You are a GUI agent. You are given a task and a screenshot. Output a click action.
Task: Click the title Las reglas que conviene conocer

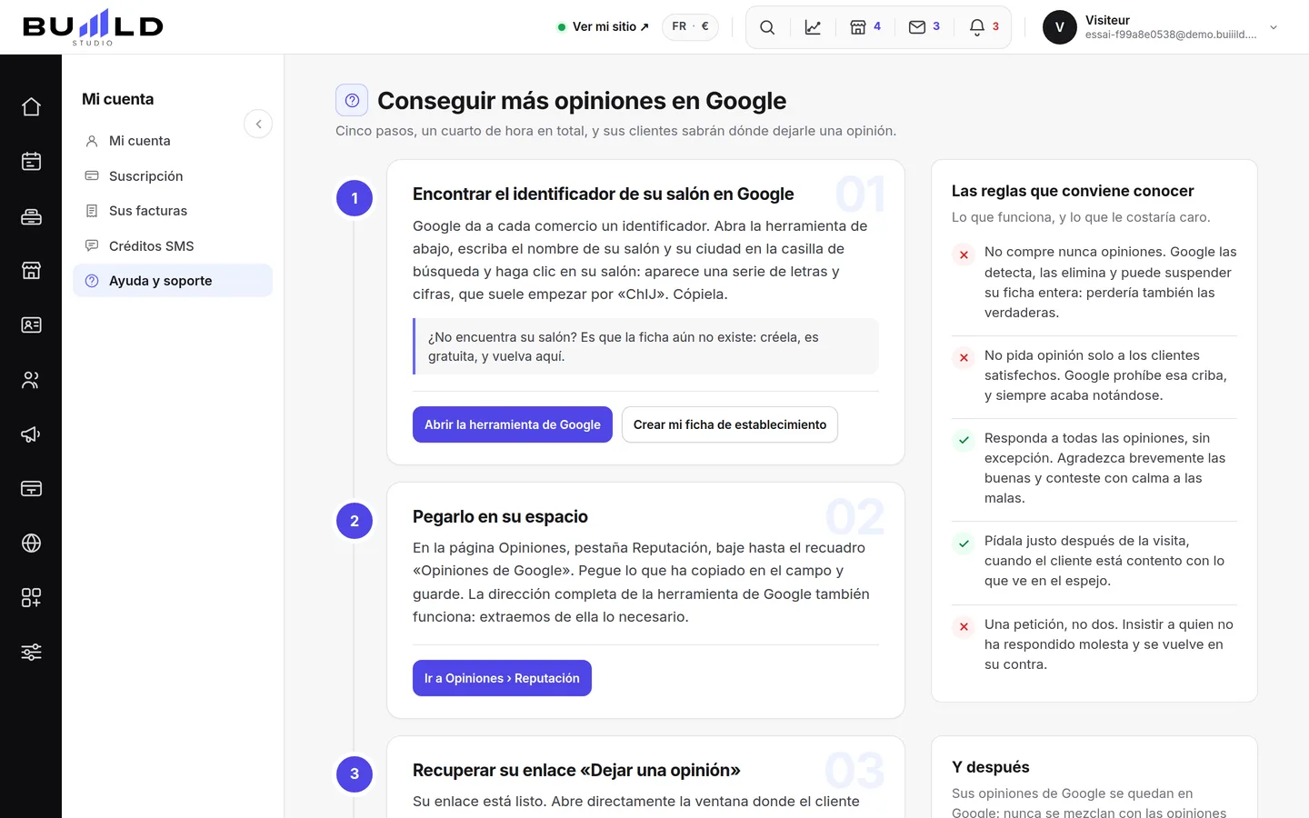pos(1073,191)
